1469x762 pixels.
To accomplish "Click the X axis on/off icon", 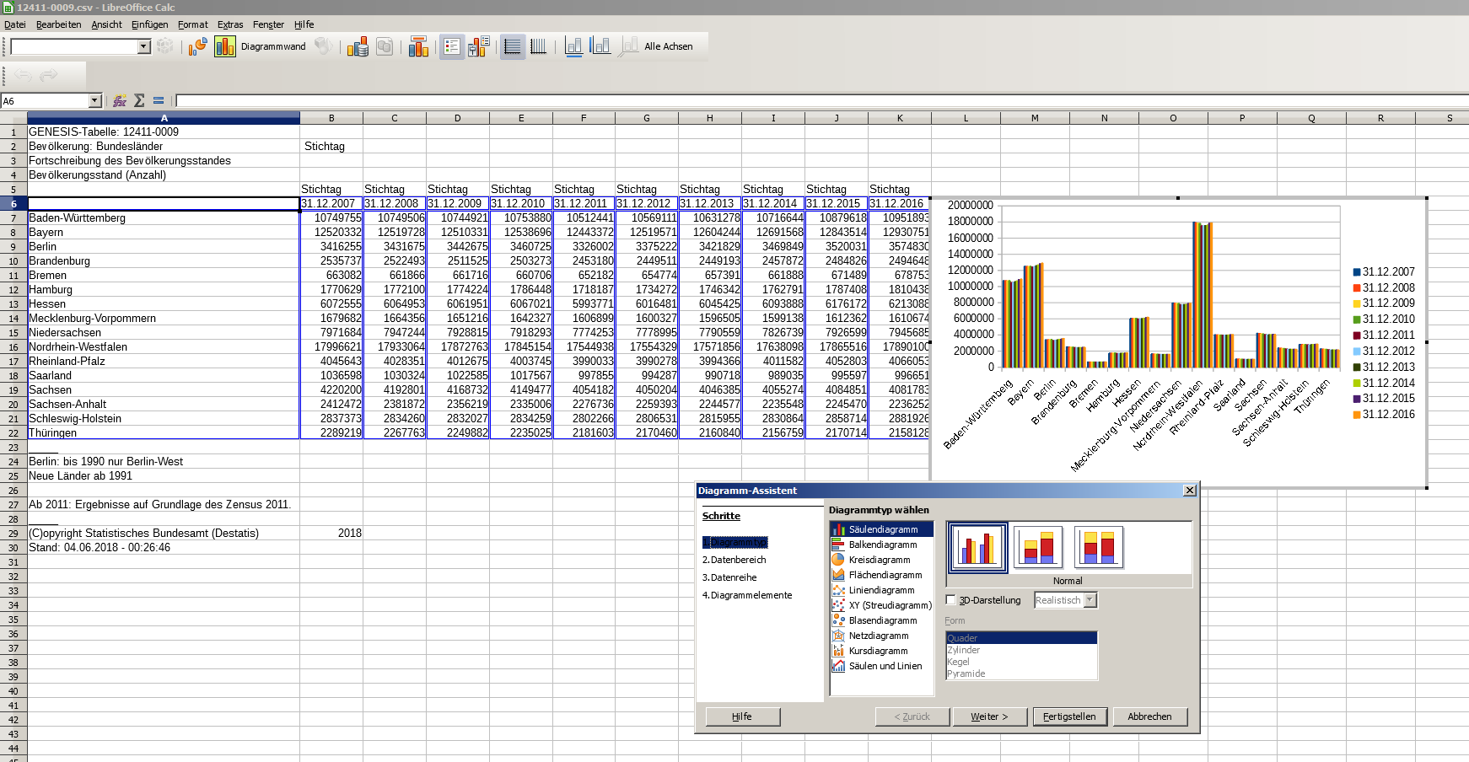I will (573, 46).
